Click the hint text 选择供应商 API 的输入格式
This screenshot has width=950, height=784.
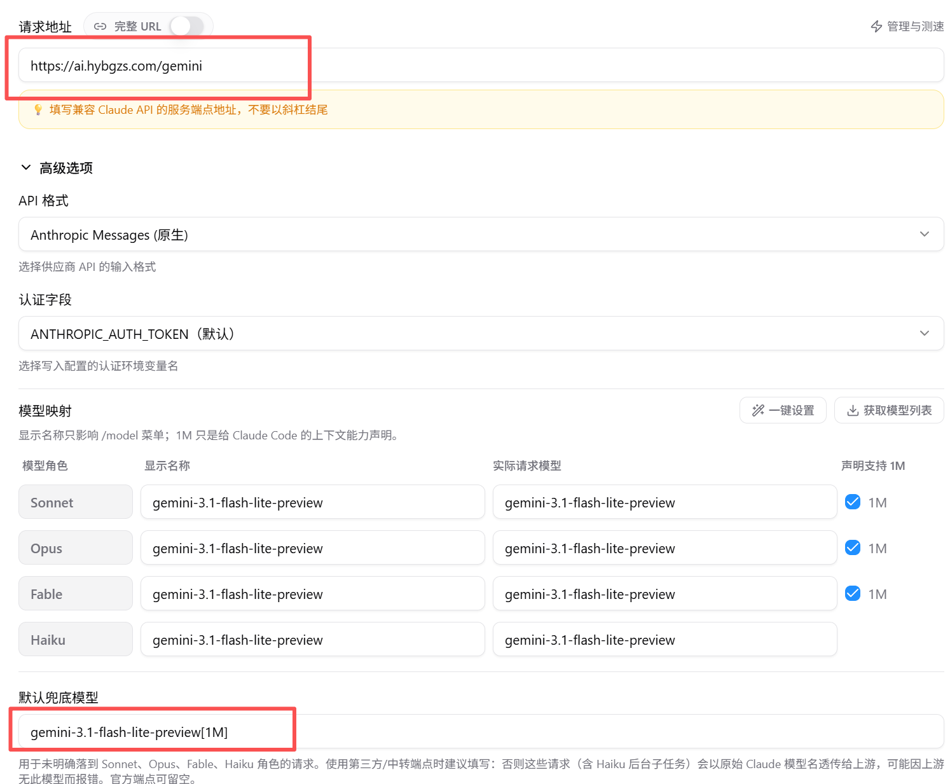pyautogui.click(x=87, y=266)
